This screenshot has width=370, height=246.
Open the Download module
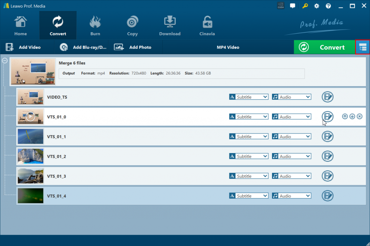click(170, 26)
